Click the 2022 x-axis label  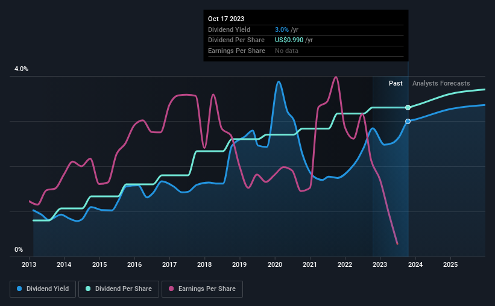pyautogui.click(x=345, y=264)
